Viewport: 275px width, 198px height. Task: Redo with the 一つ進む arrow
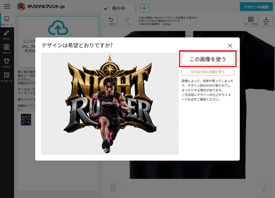[127, 21]
